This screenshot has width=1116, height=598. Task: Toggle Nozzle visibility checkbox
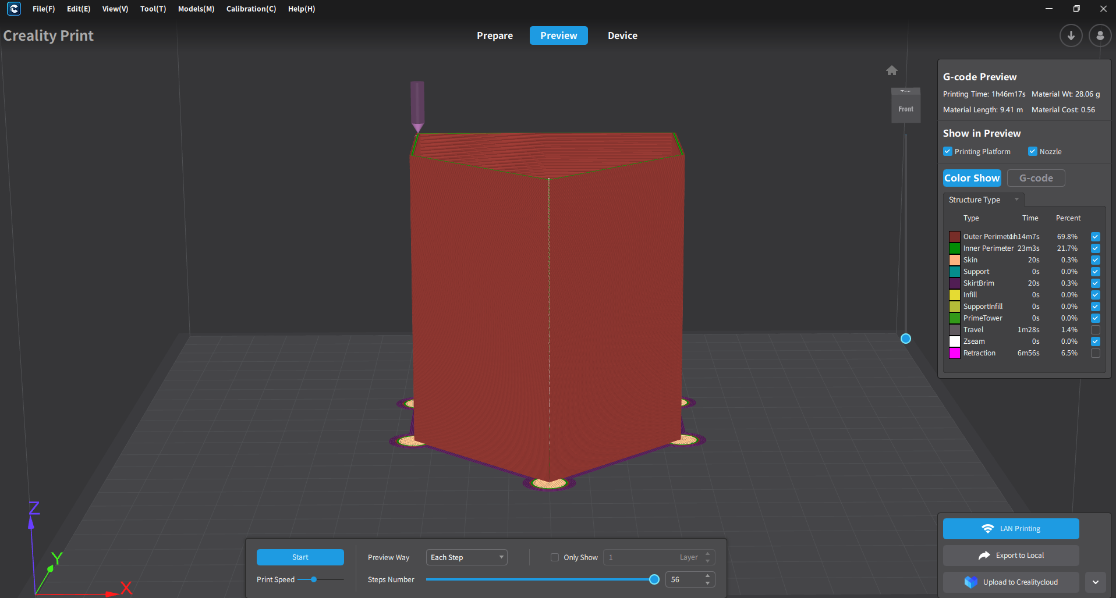1032,151
